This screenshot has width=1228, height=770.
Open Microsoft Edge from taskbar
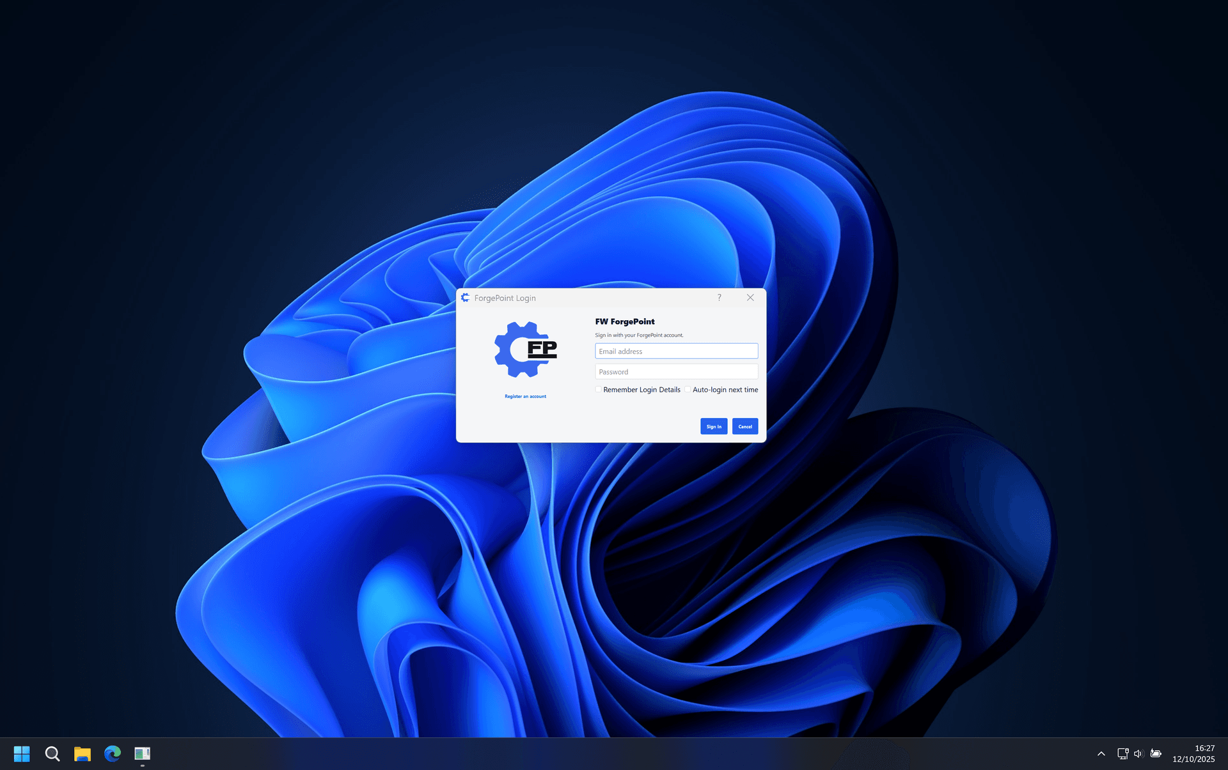point(113,754)
